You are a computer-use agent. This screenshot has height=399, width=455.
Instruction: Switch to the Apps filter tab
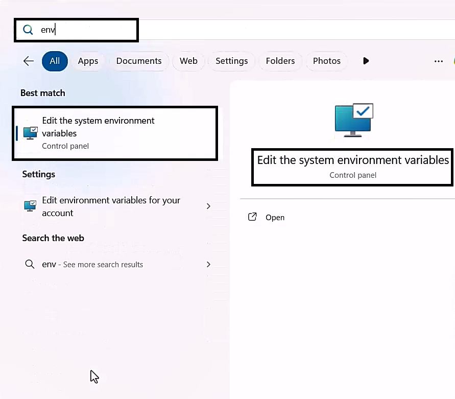[x=88, y=61]
